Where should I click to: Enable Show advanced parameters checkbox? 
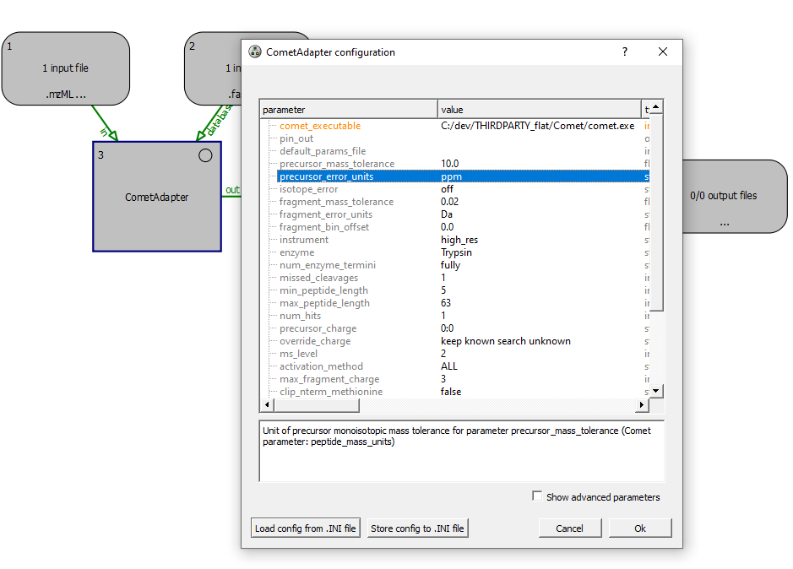tap(537, 496)
